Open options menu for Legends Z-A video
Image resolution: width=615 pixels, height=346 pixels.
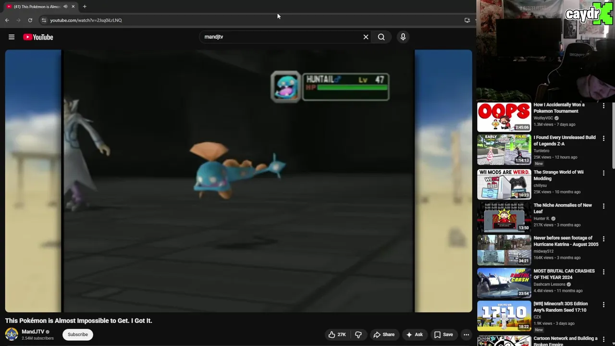603,138
